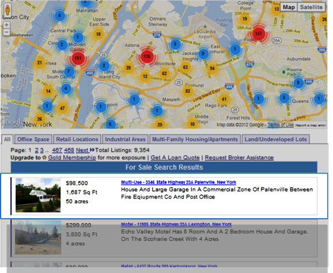Open the Land/Undeveloped Lots tab
The height and width of the screenshot is (273, 333).
click(x=275, y=139)
